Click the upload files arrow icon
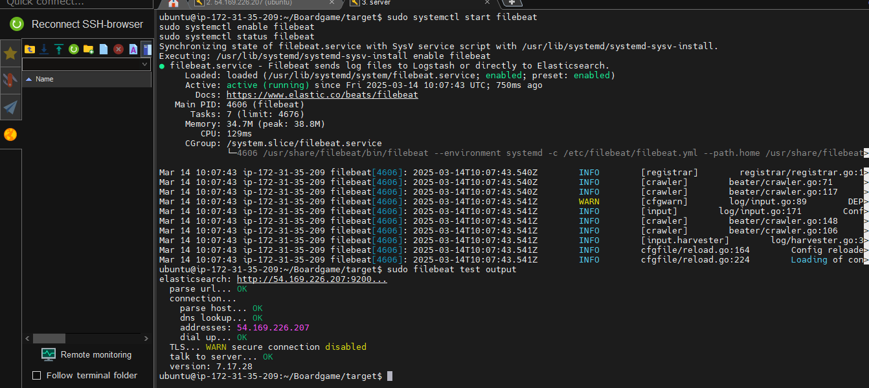Viewport: 869px width, 388px height. 59,49
